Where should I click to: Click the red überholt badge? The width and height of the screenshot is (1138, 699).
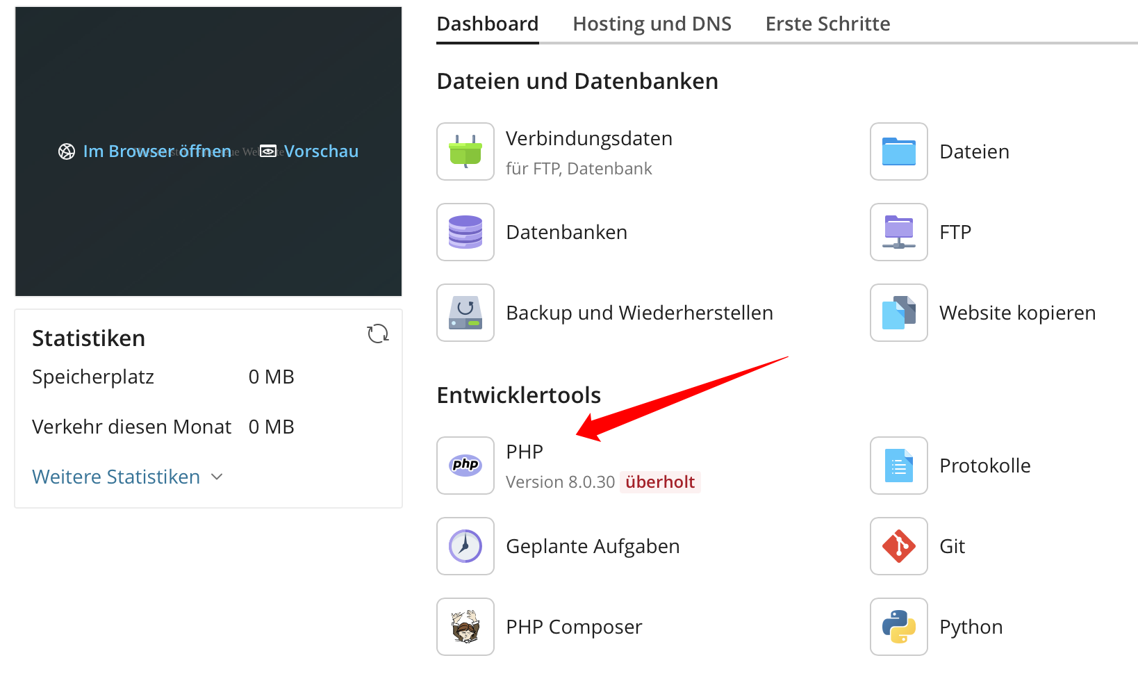659,482
